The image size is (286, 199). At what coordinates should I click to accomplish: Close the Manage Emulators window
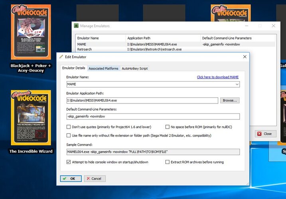click(x=273, y=26)
